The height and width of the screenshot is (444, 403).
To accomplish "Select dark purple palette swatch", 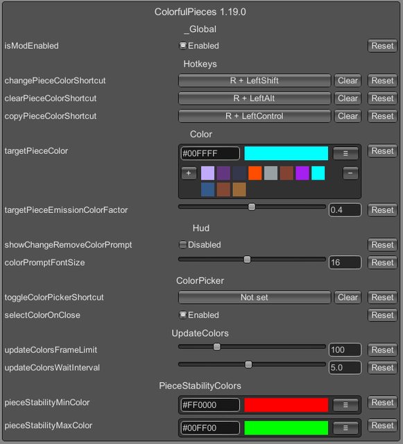I will click(223, 173).
